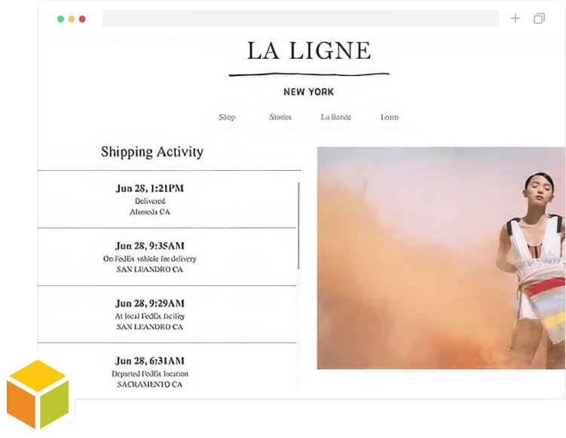Click the plus new tab icon
This screenshot has height=438, width=566.
pyautogui.click(x=515, y=18)
